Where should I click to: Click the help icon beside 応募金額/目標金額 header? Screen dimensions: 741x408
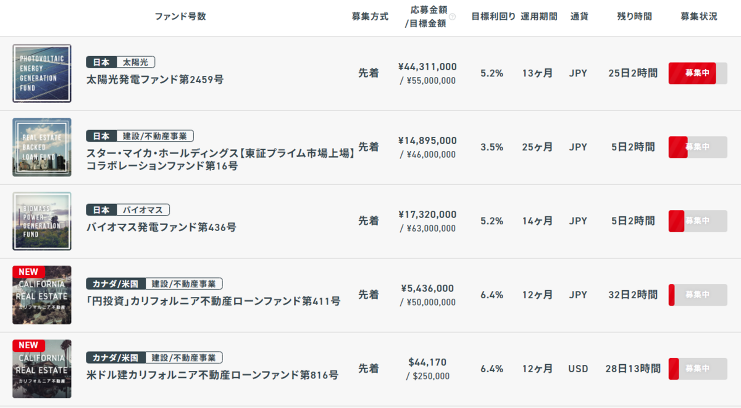pos(452,17)
